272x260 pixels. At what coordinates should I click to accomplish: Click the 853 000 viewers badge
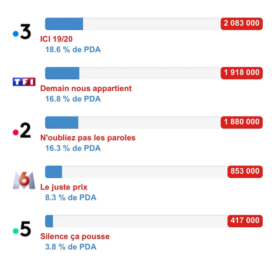point(245,171)
